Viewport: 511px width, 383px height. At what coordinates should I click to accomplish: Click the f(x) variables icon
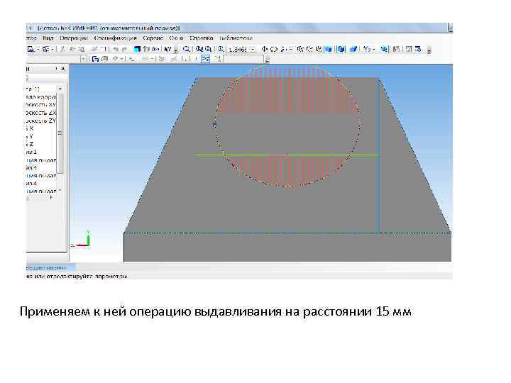point(156,49)
